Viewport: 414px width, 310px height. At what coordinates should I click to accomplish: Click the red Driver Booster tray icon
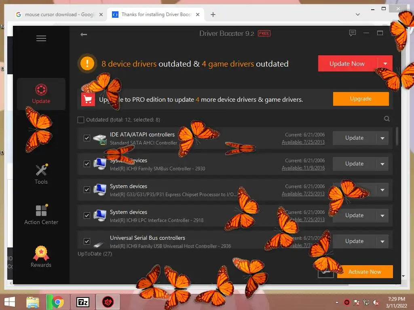click(347, 302)
